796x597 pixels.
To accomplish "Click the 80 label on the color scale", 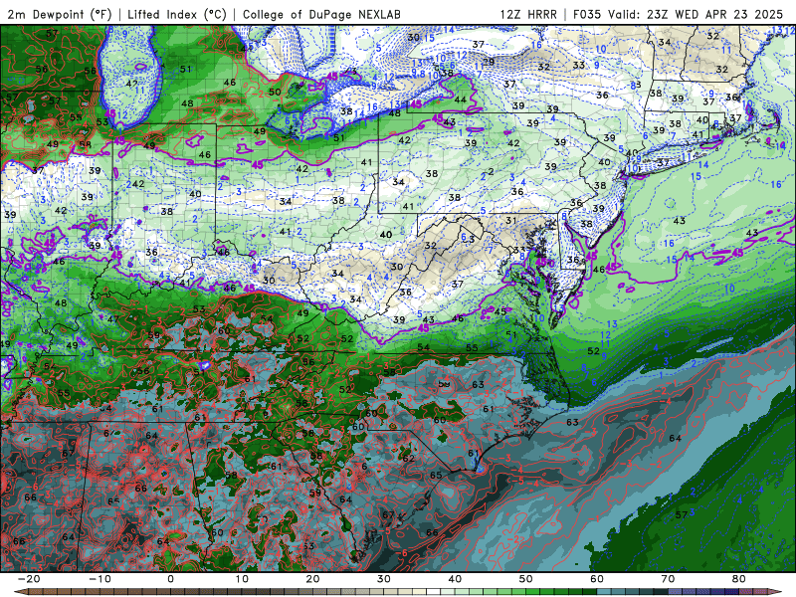I will point(739,579).
